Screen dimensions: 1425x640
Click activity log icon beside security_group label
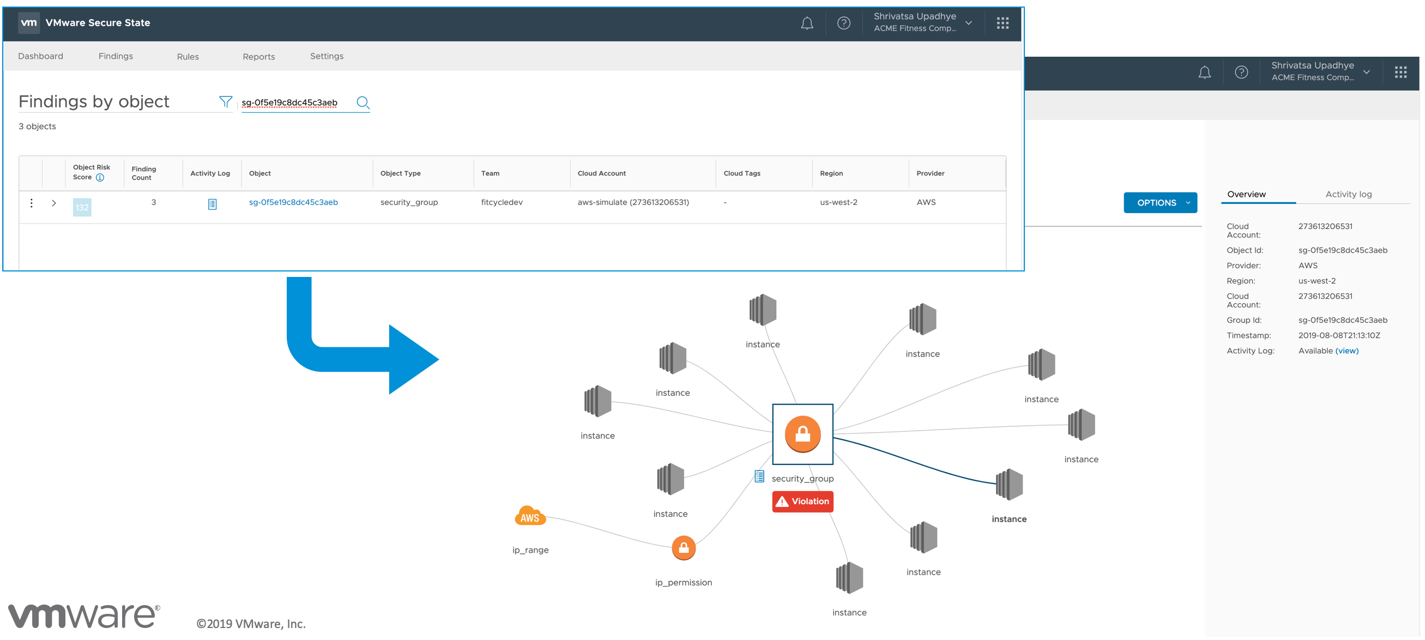(759, 476)
